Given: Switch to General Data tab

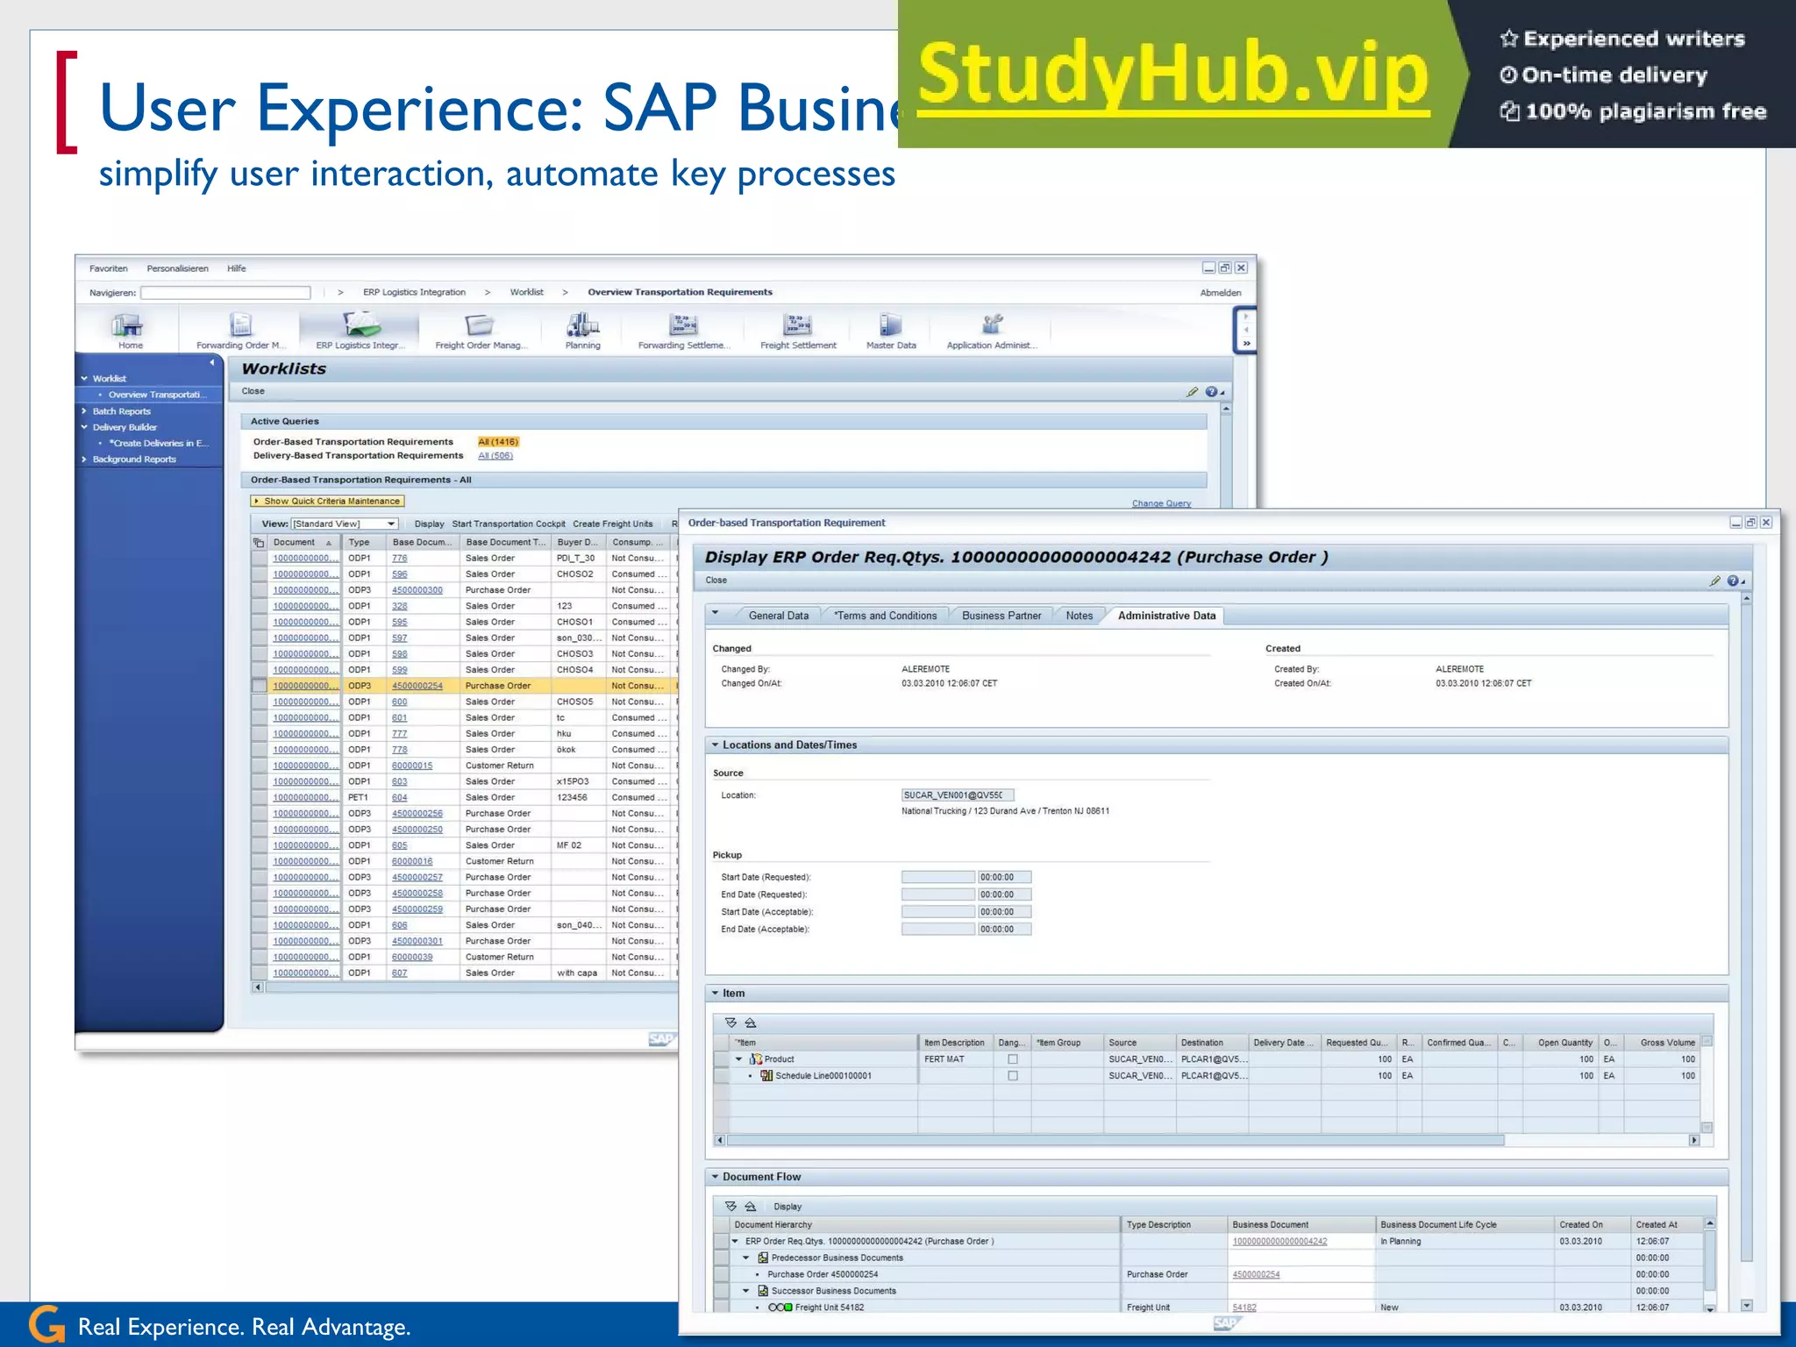Looking at the screenshot, I should (x=779, y=616).
